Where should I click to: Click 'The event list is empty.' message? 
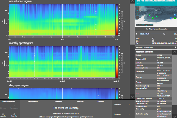click(x=66, y=108)
